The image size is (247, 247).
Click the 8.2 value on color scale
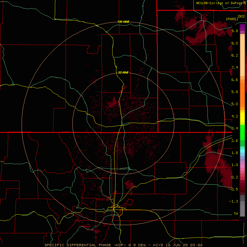(235, 55)
